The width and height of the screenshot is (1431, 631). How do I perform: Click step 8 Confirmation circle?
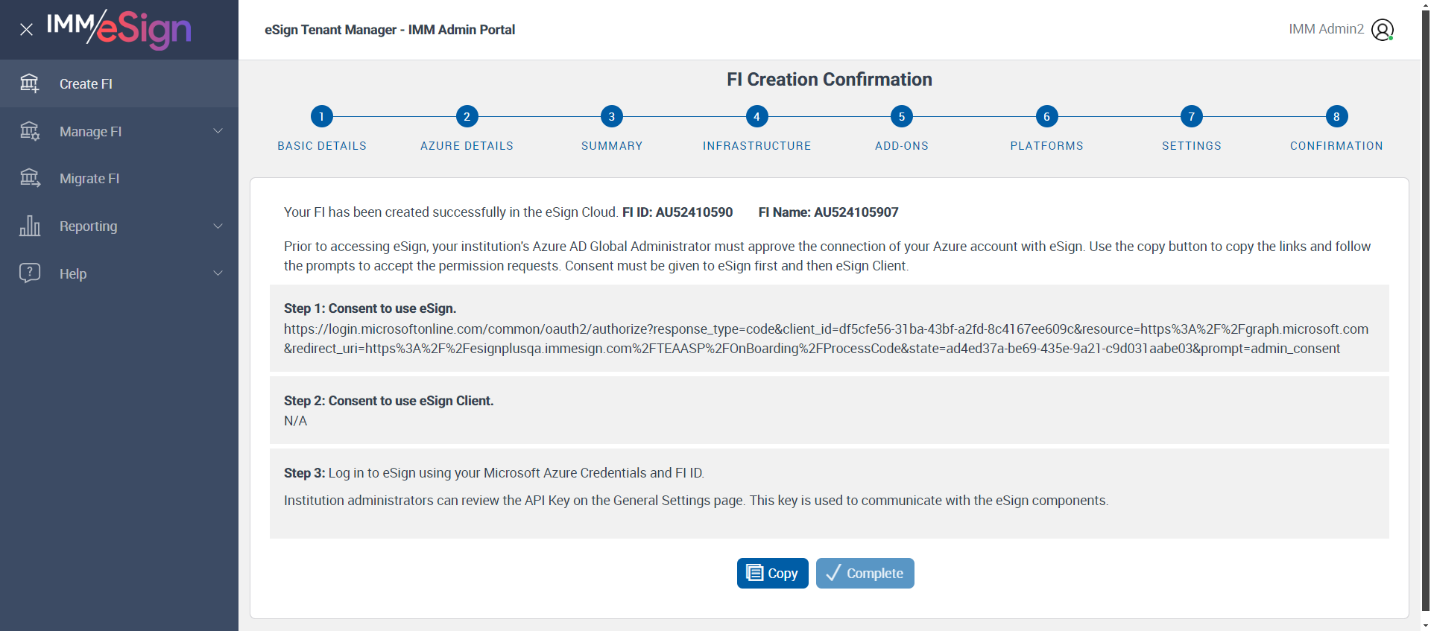[x=1336, y=116]
